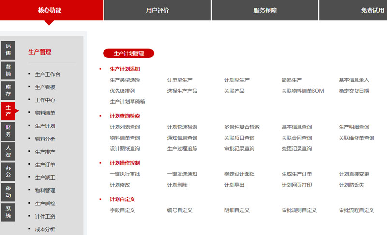The height and width of the screenshot is (235, 387).
Task: Go to 生产排产 menu item
Action: click(45, 152)
